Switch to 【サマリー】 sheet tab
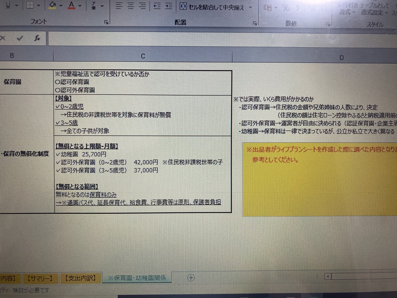The height and width of the screenshot is (298, 397). point(40,278)
